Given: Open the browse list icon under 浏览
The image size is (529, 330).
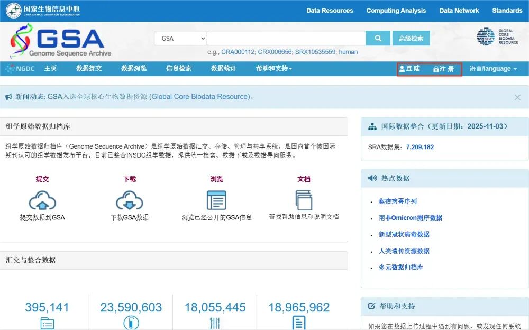Looking at the screenshot, I should pos(216,200).
